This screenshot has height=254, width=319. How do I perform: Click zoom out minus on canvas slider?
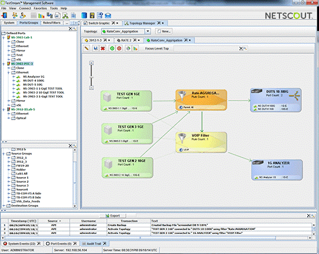pyautogui.click(x=92, y=88)
